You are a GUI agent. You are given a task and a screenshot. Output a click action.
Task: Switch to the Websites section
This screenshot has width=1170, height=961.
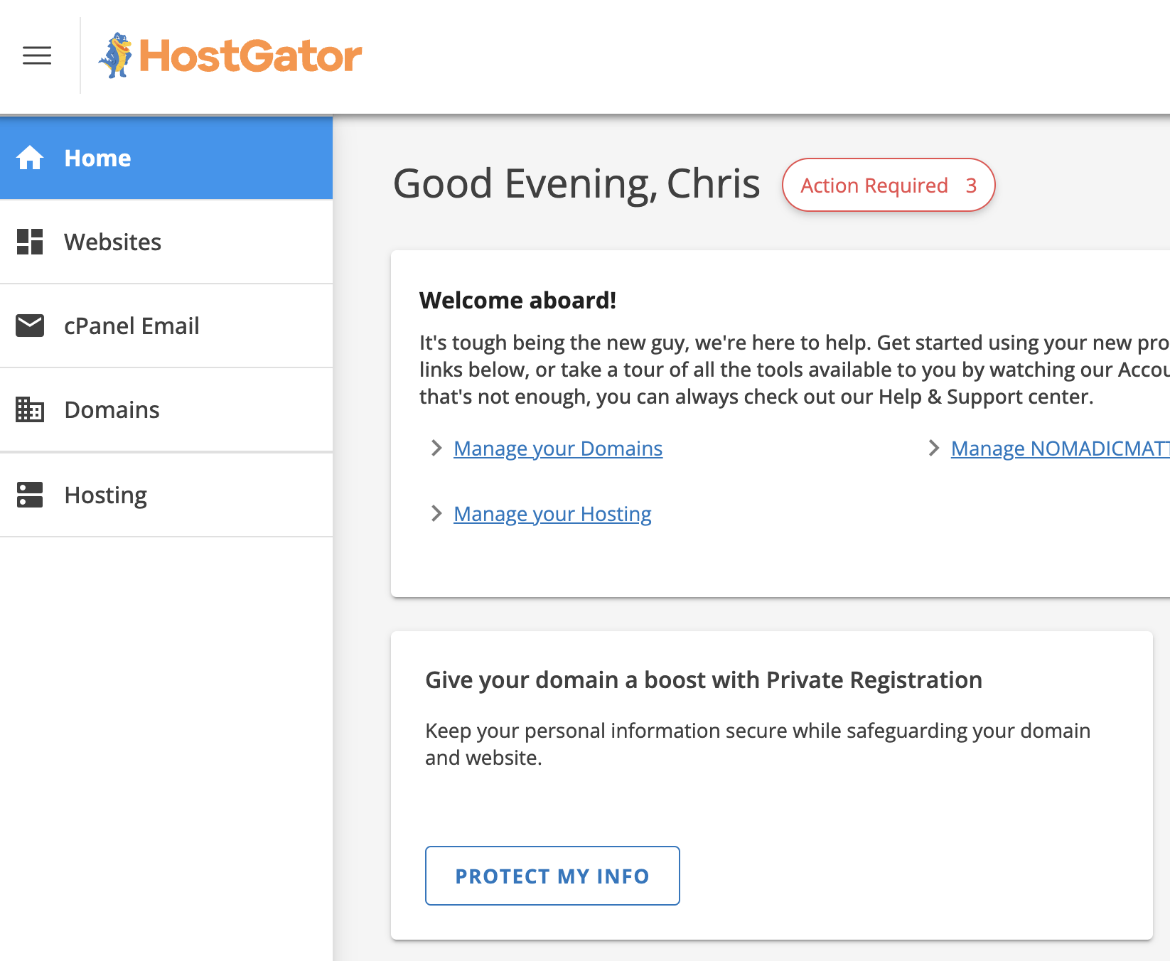(112, 242)
